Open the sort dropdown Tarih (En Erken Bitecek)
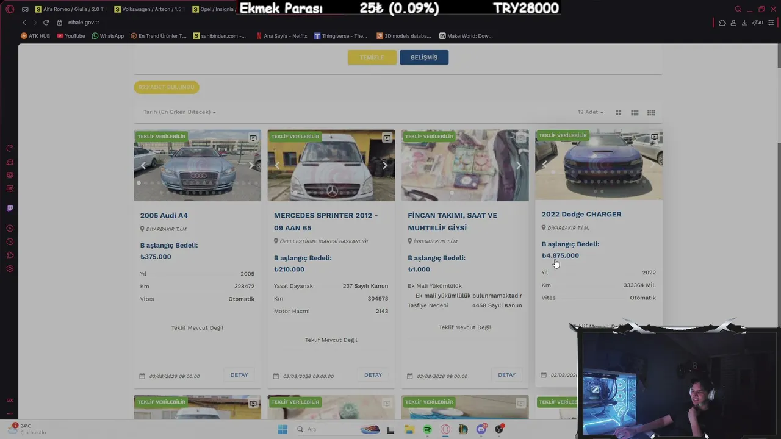Viewport: 781px width, 439px height. (179, 112)
